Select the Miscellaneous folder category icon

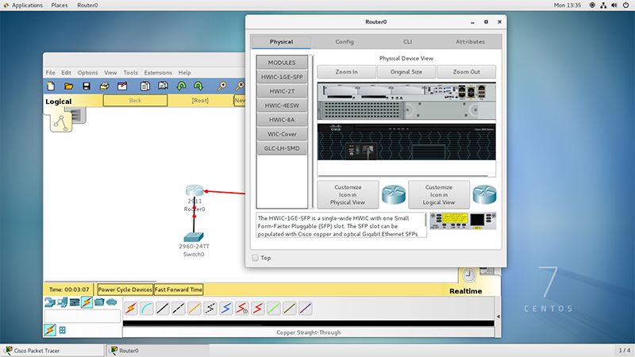(x=99, y=302)
